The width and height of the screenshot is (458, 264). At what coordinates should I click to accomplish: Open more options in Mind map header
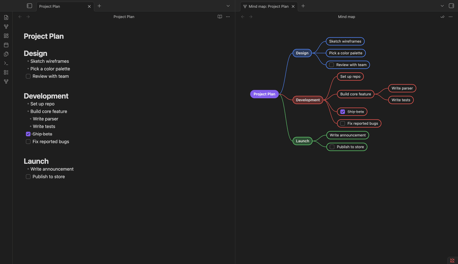(x=450, y=16)
